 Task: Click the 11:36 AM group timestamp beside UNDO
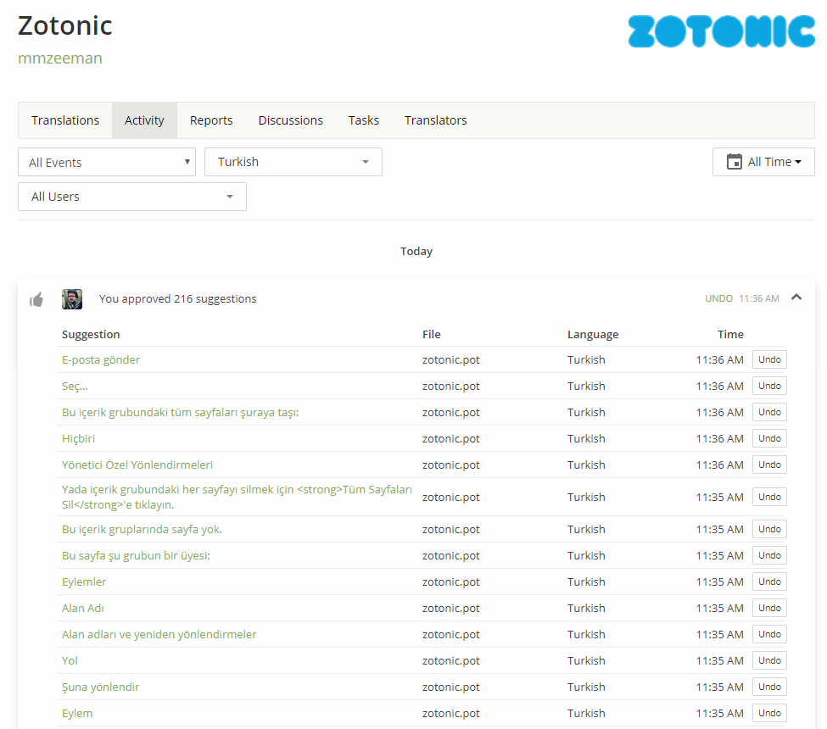pyautogui.click(x=759, y=298)
